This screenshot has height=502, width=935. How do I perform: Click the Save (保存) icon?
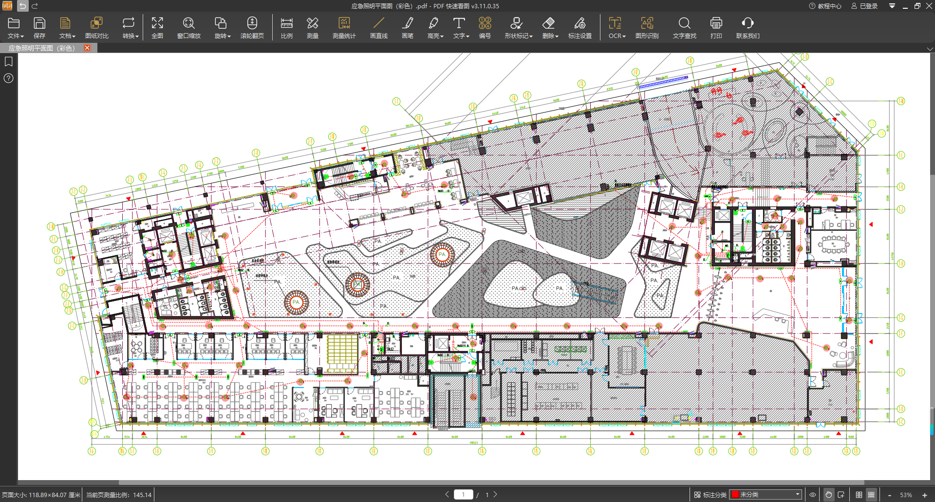(39, 28)
